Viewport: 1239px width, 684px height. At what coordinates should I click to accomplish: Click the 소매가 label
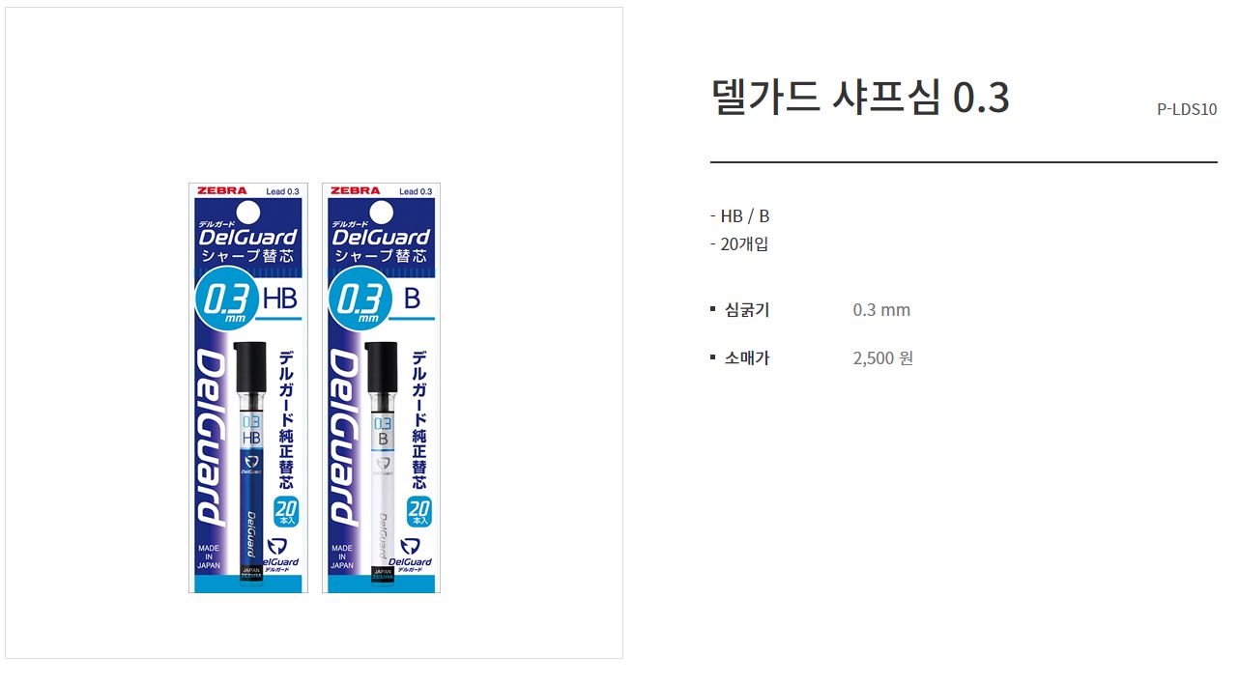tap(747, 358)
